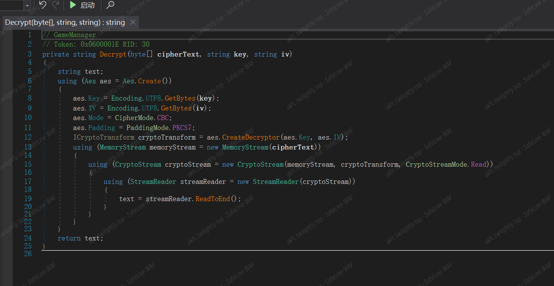Click the redo arrow icon
This screenshot has height=286, width=554.
(x=55, y=5)
